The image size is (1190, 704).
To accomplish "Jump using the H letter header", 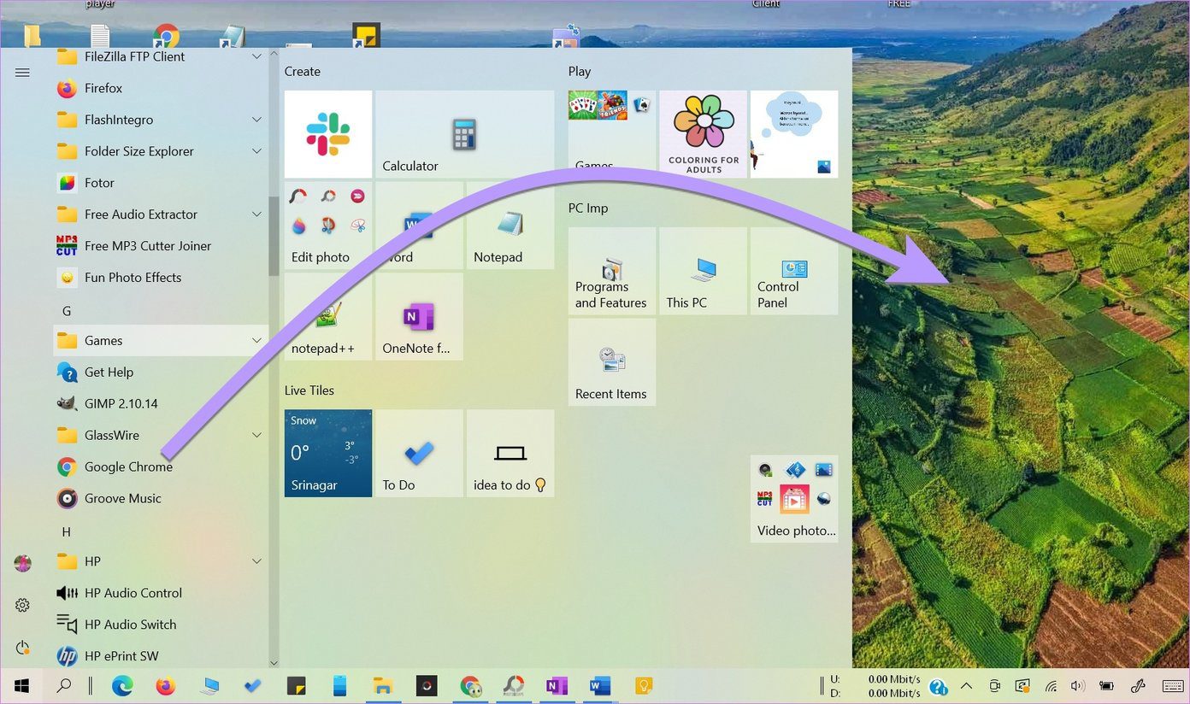I will click(x=67, y=531).
